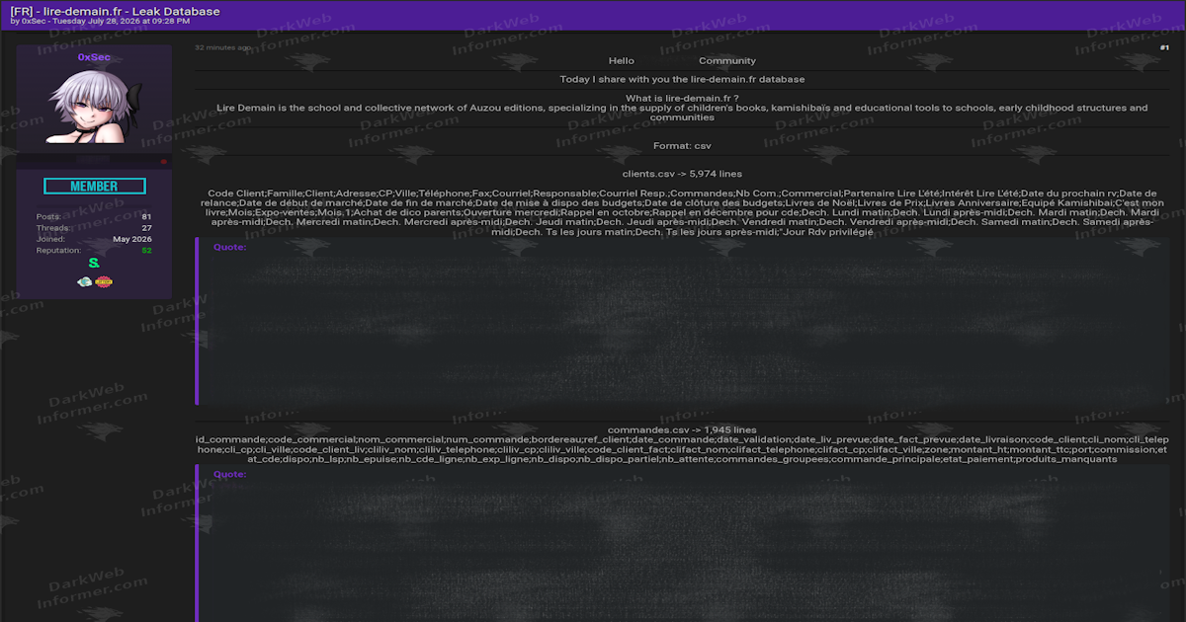Click the 'Community' greeting word
This screenshot has width=1186, height=622.
pyautogui.click(x=727, y=61)
